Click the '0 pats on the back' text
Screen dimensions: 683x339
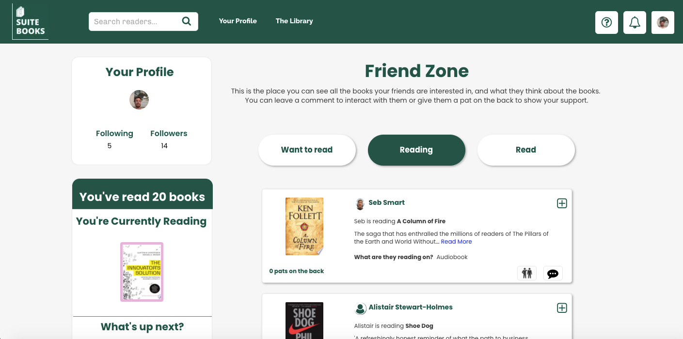coord(297,271)
